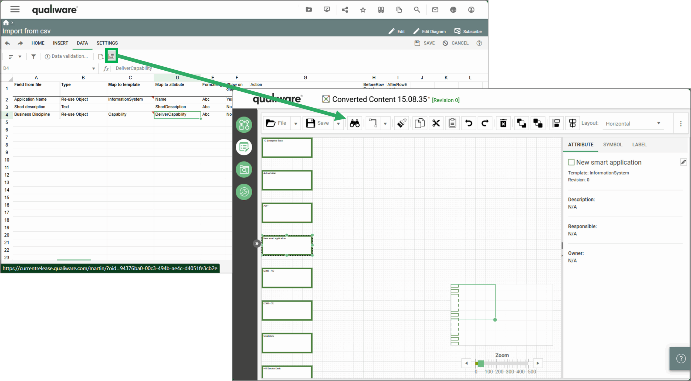Paste using the clipboard icon
691x381 pixels.
[x=452, y=123]
